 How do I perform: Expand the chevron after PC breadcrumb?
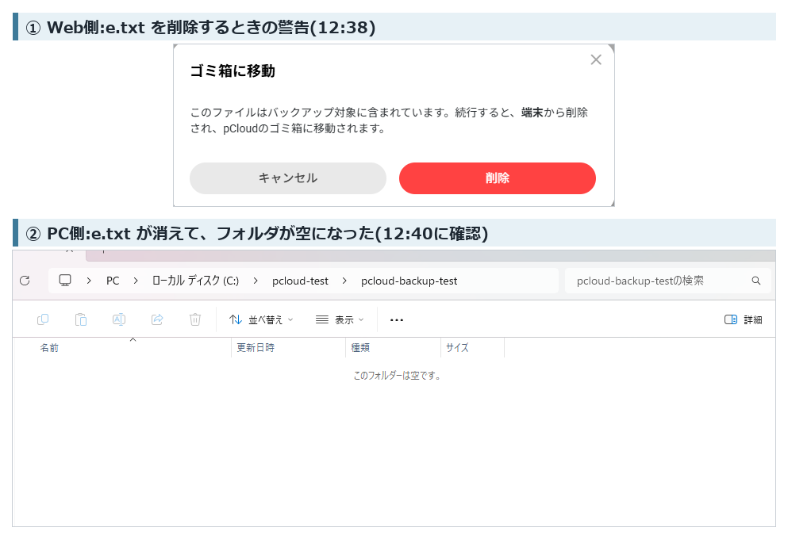pyautogui.click(x=136, y=281)
